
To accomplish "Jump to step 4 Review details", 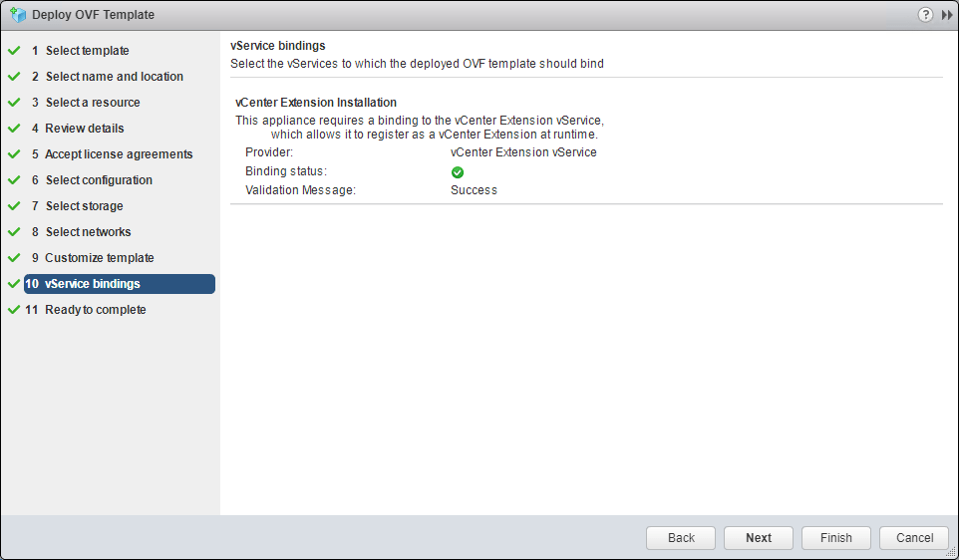I will pyautogui.click(x=85, y=129).
